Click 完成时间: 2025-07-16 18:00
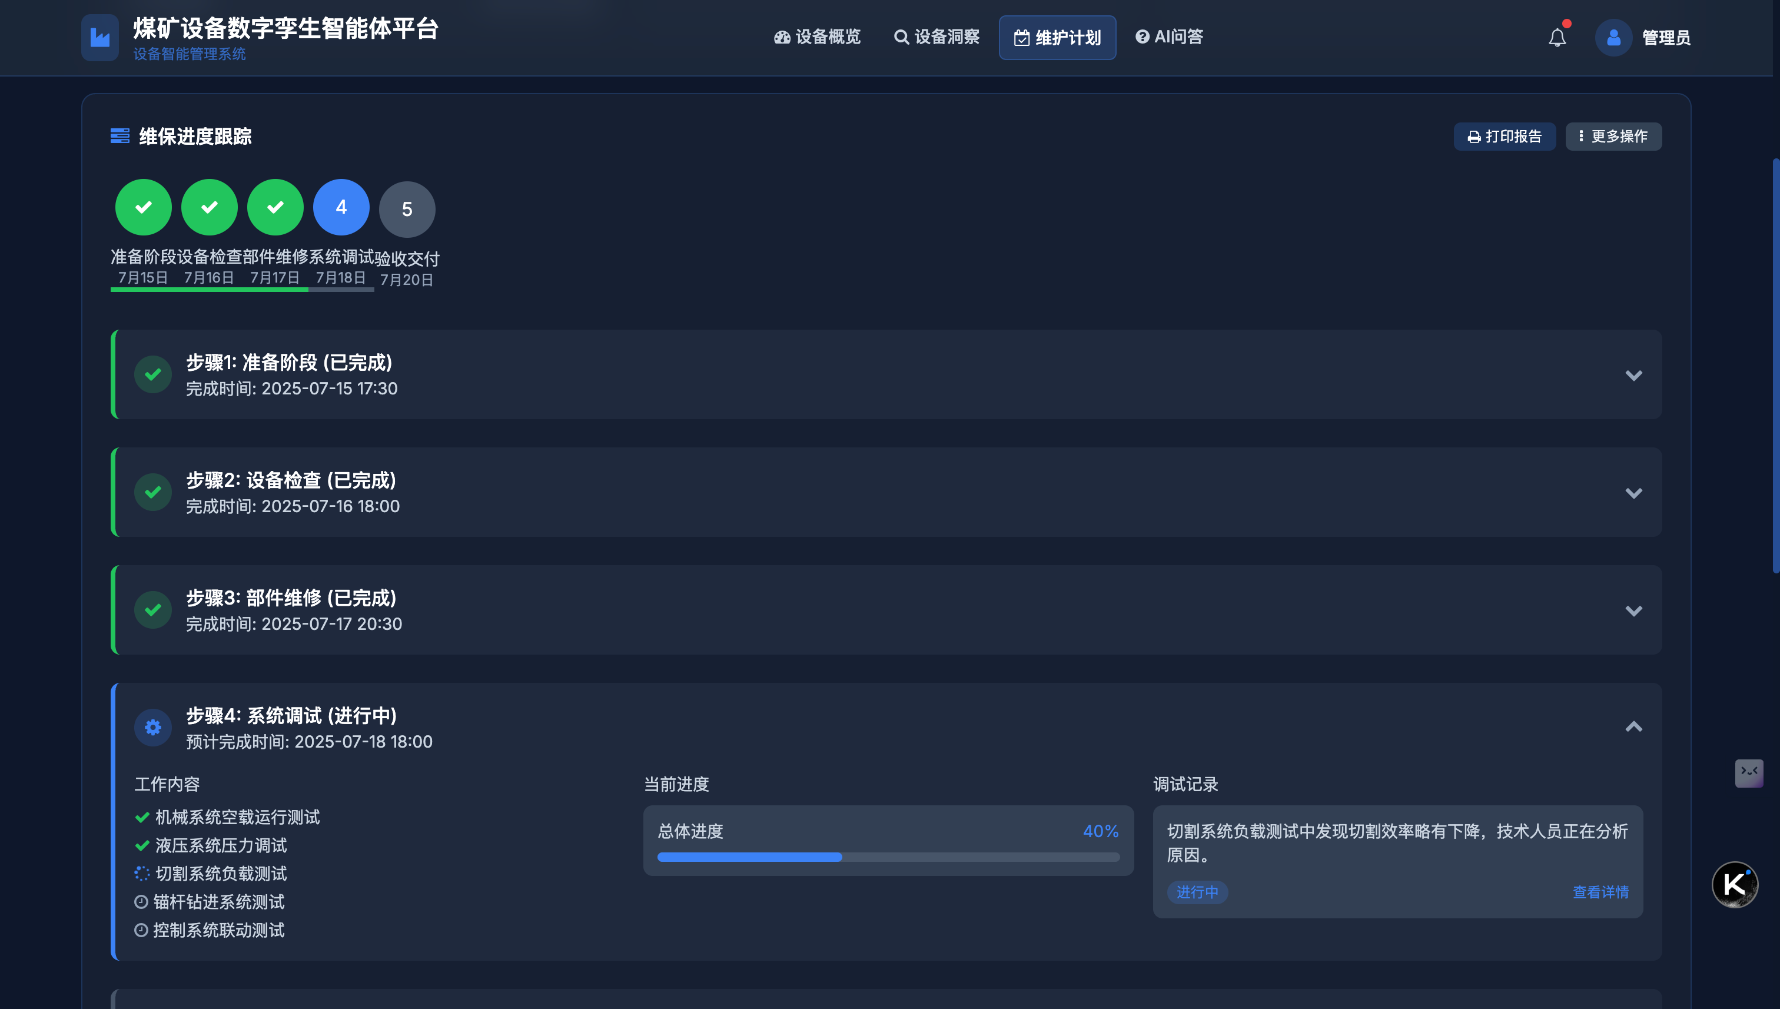 pos(293,506)
